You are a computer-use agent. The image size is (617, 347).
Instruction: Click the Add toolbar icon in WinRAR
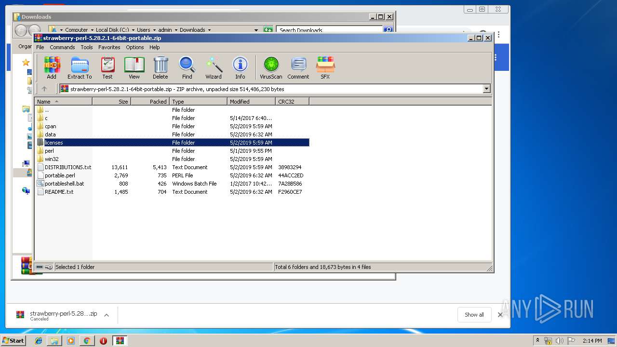(x=52, y=67)
